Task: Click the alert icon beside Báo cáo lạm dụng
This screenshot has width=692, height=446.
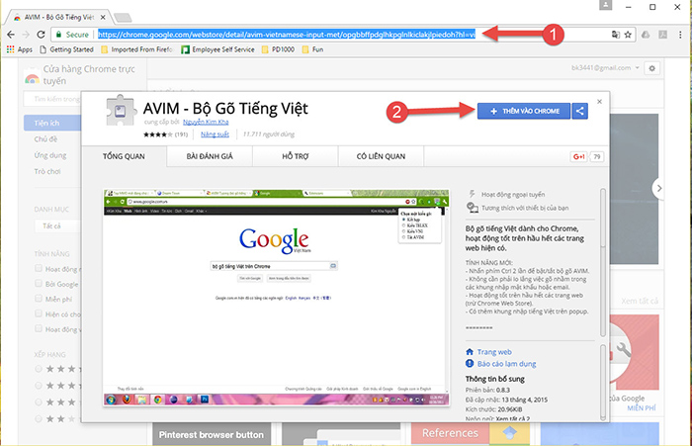Action: pyautogui.click(x=470, y=363)
